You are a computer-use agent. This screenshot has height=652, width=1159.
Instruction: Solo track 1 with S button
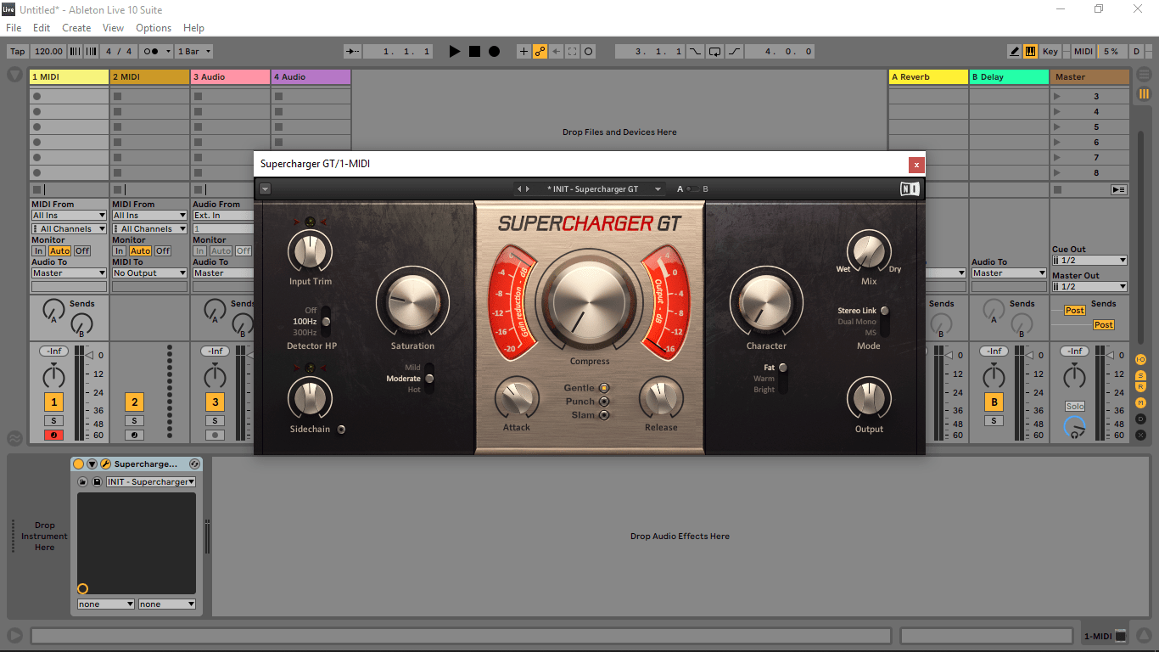53,421
